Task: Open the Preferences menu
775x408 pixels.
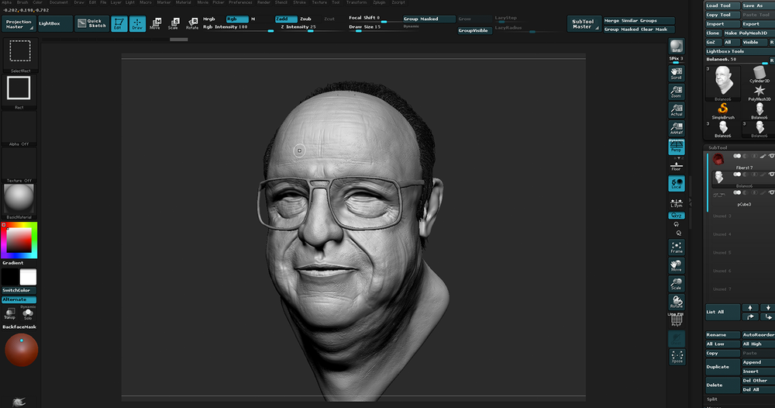Action: pyautogui.click(x=241, y=2)
